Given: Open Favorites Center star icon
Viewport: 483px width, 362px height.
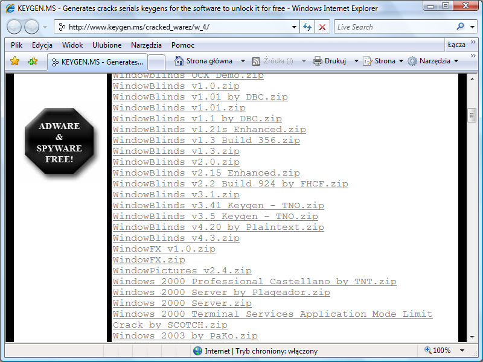Looking at the screenshot, I should tap(14, 61).
